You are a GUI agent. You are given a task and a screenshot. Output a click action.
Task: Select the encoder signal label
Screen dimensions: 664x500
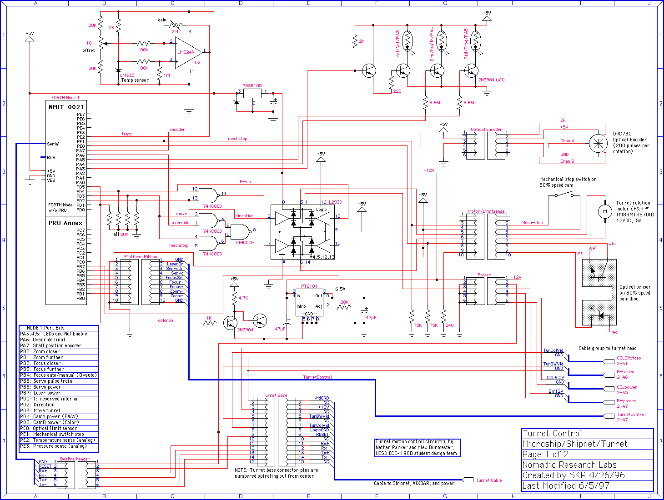(177, 130)
